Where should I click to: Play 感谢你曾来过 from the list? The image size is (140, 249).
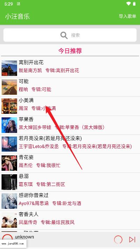70,201
